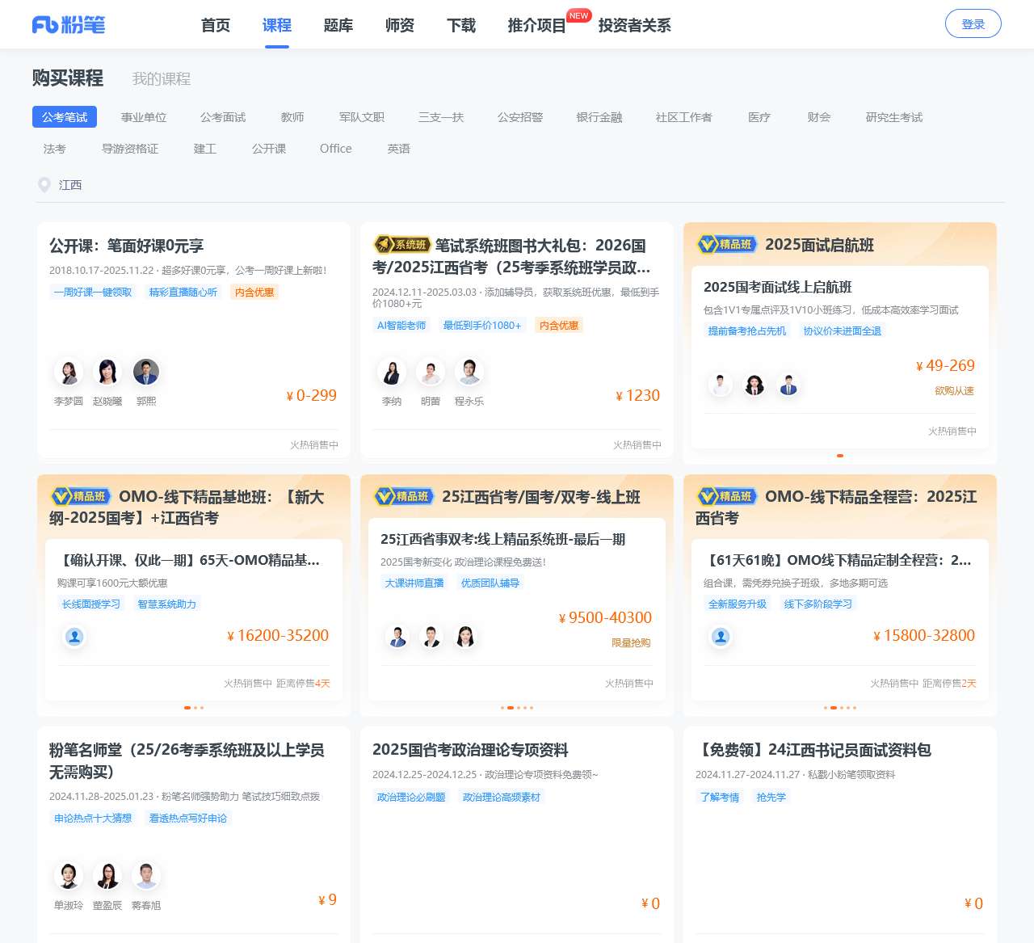1034x943 pixels.
Task: Select the 医疗 category
Action: pos(759,117)
